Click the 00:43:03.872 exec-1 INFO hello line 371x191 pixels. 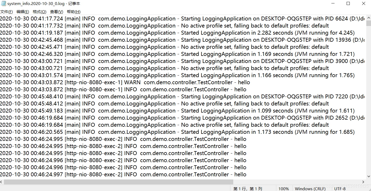pos(123,89)
